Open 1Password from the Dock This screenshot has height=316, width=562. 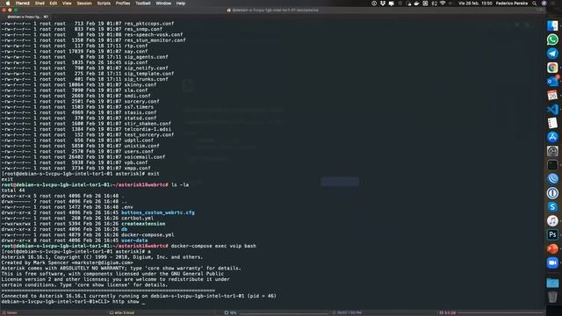pyautogui.click(x=552, y=193)
